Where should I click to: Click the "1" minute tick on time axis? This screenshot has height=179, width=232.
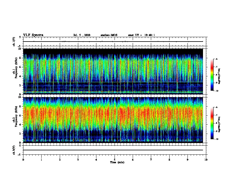tap(41, 160)
